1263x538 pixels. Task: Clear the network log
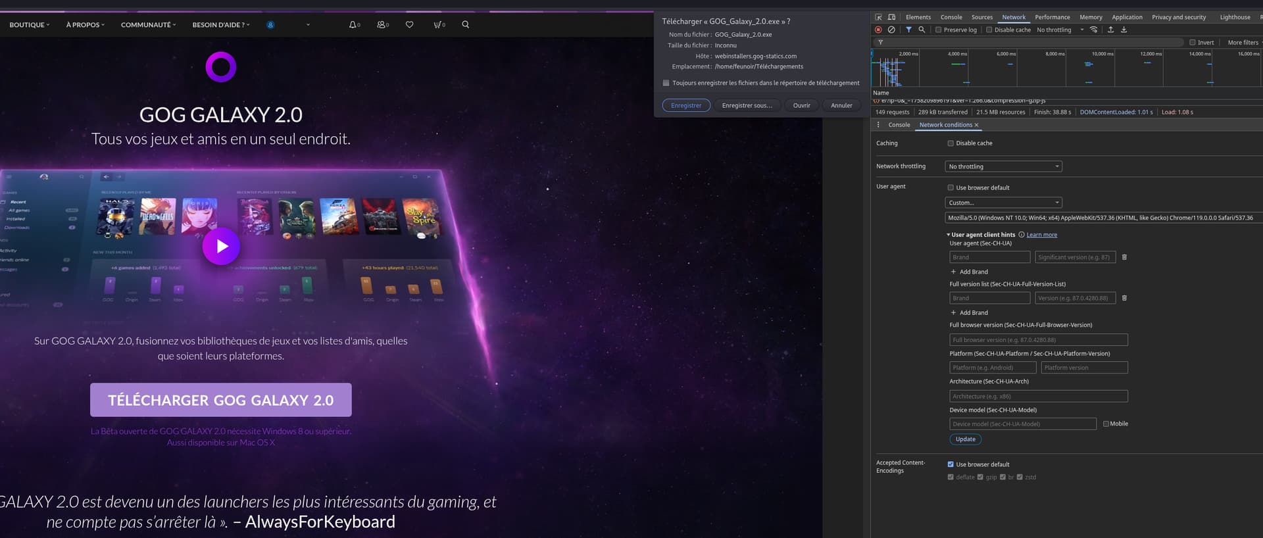point(891,30)
